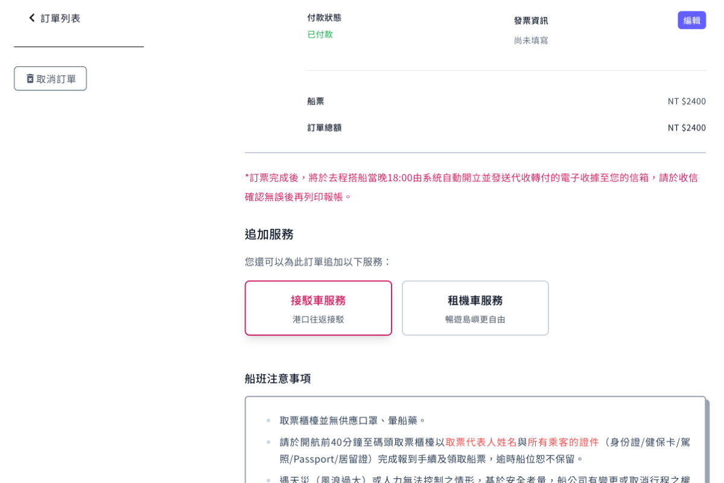Click the NT $2400 total amount value
This screenshot has height=483, width=724.
pyautogui.click(x=686, y=127)
